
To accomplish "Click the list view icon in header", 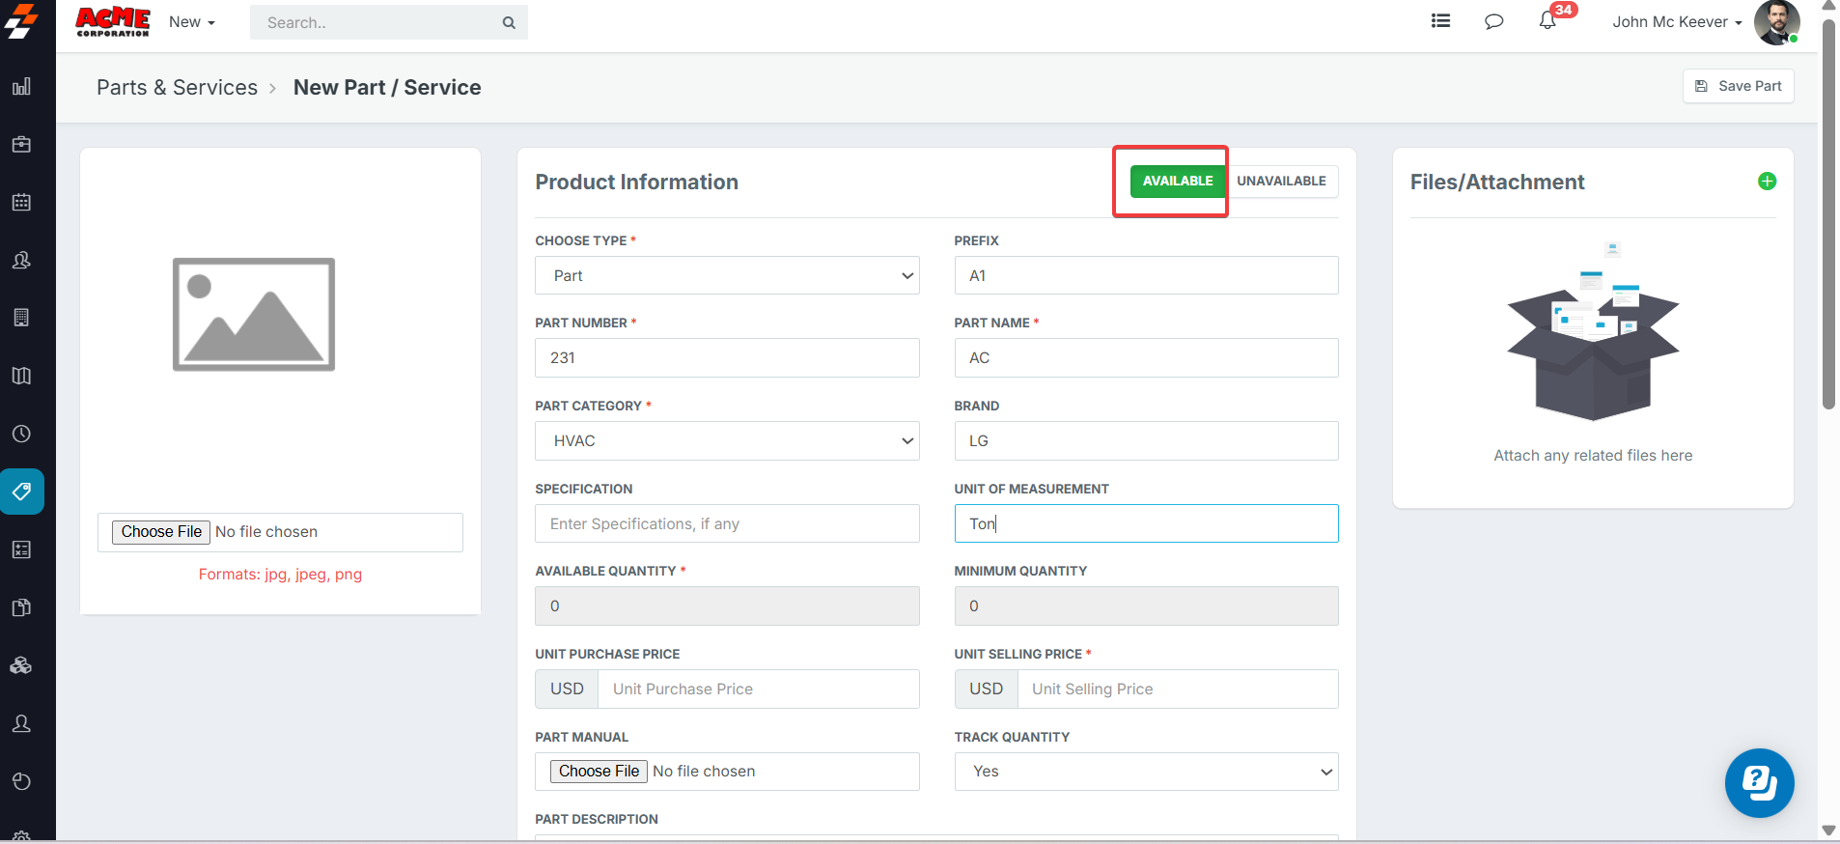I will click(x=1440, y=21).
